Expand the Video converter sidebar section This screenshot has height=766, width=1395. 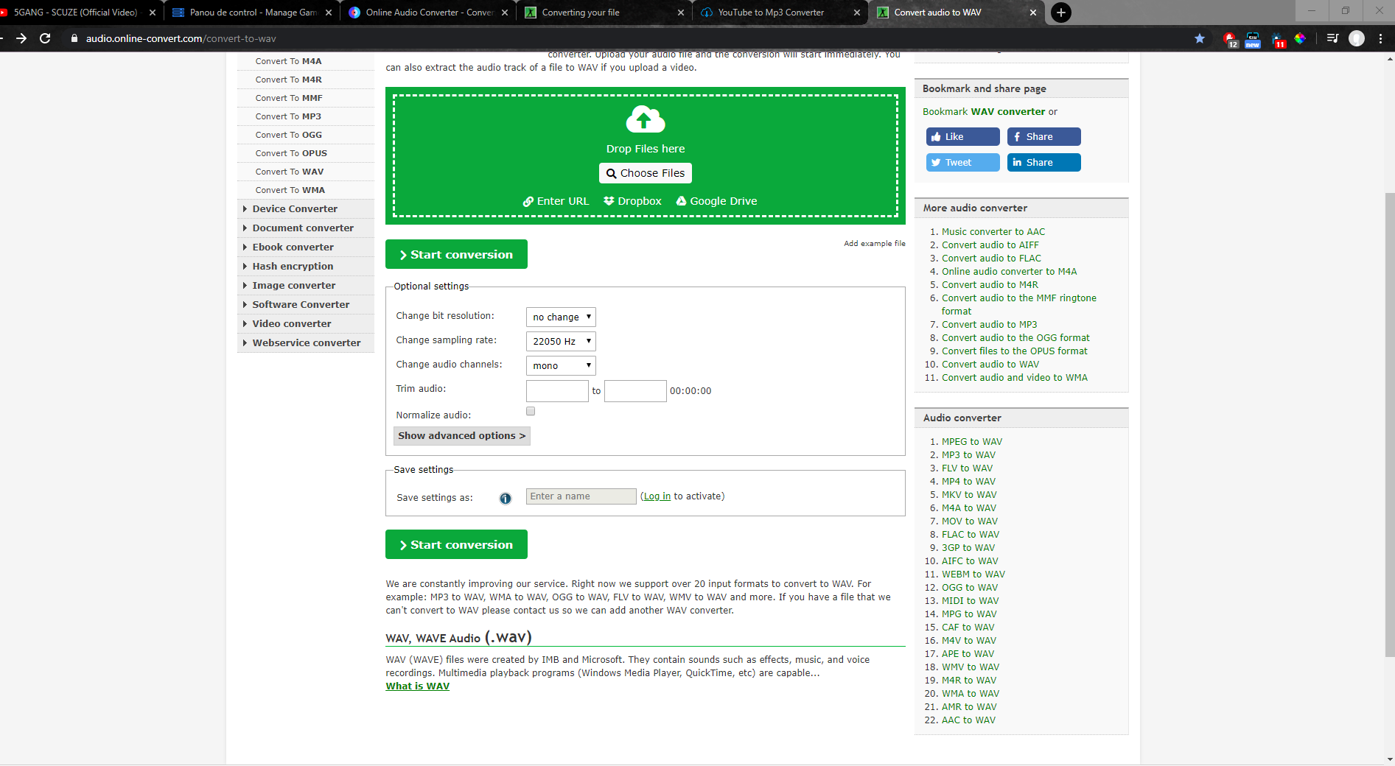pyautogui.click(x=291, y=323)
